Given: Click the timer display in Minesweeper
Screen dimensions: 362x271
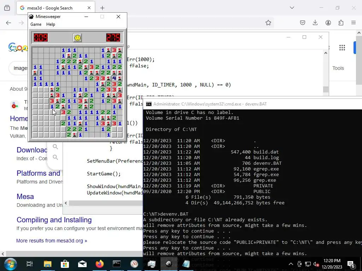Looking at the screenshot, I should [113, 37].
